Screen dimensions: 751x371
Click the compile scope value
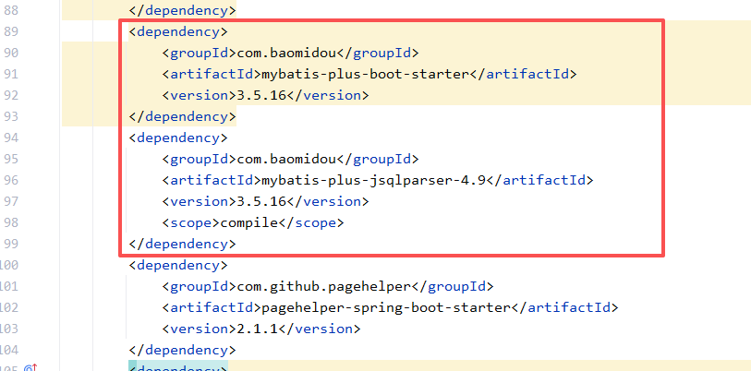(249, 223)
